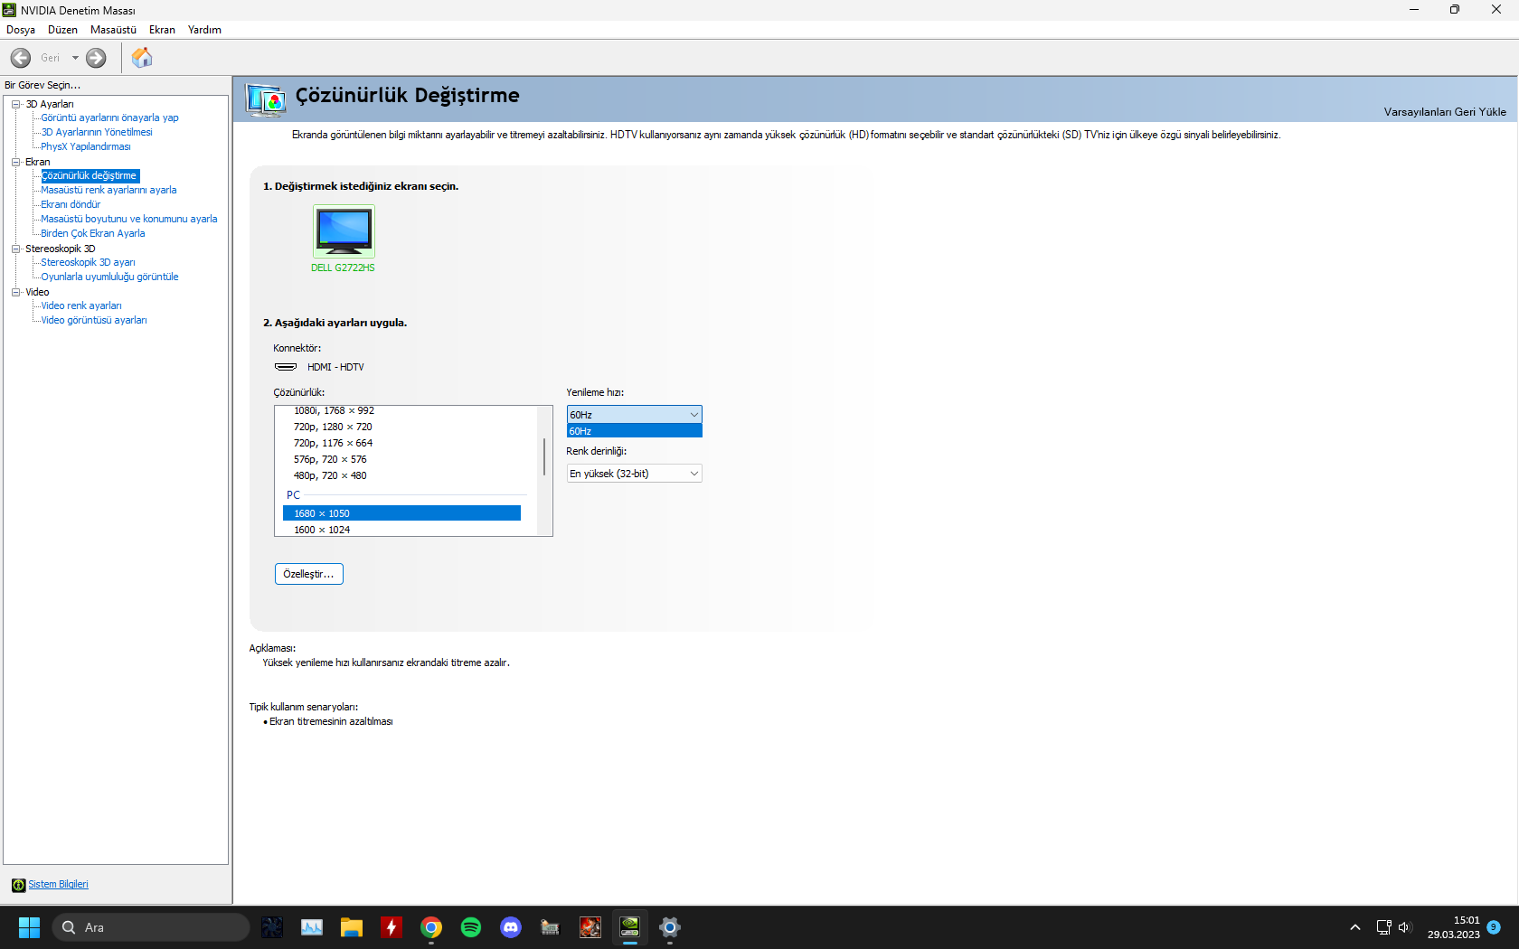Show hidden system tray icons chevron
Image resolution: width=1519 pixels, height=949 pixels.
1354,927
